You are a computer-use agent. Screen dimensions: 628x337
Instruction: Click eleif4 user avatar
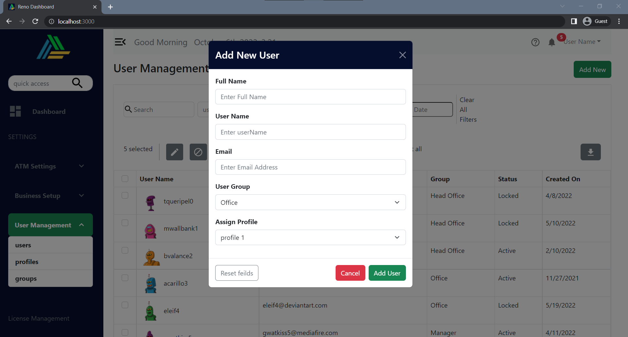click(x=150, y=311)
